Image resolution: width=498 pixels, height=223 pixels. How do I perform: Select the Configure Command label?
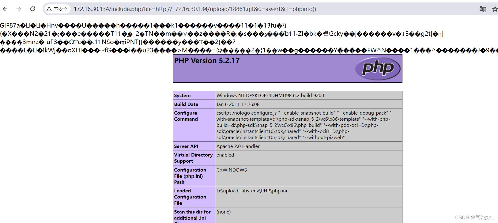tap(186, 116)
